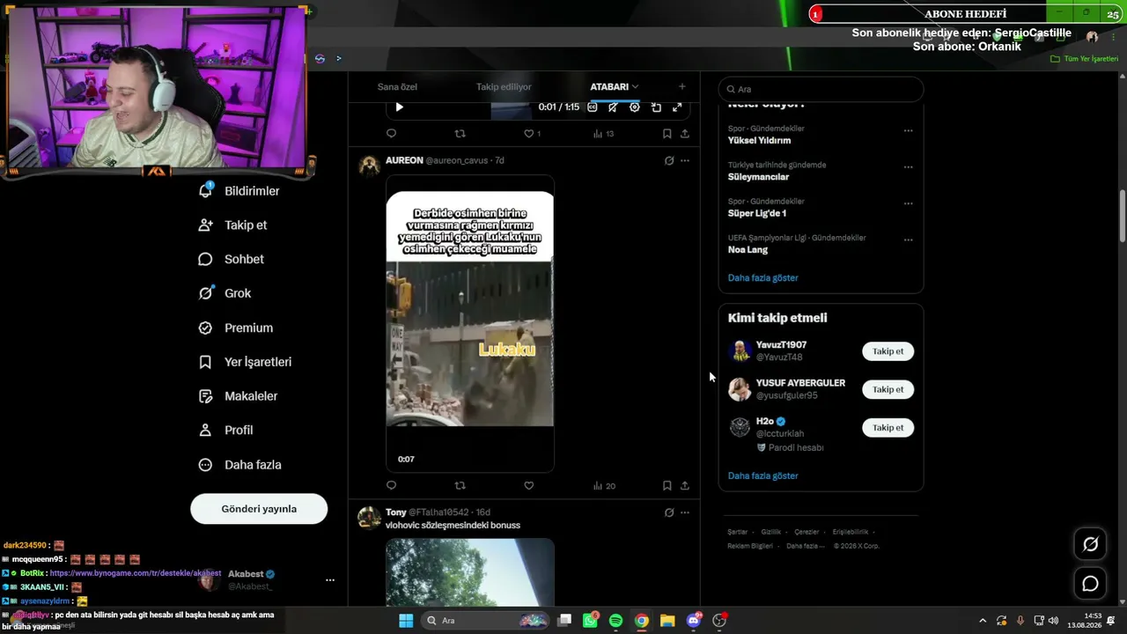Viewport: 1127px width, 634px height.
Task: Click the page vertical scrollbar thumb
Action: 1123,216
